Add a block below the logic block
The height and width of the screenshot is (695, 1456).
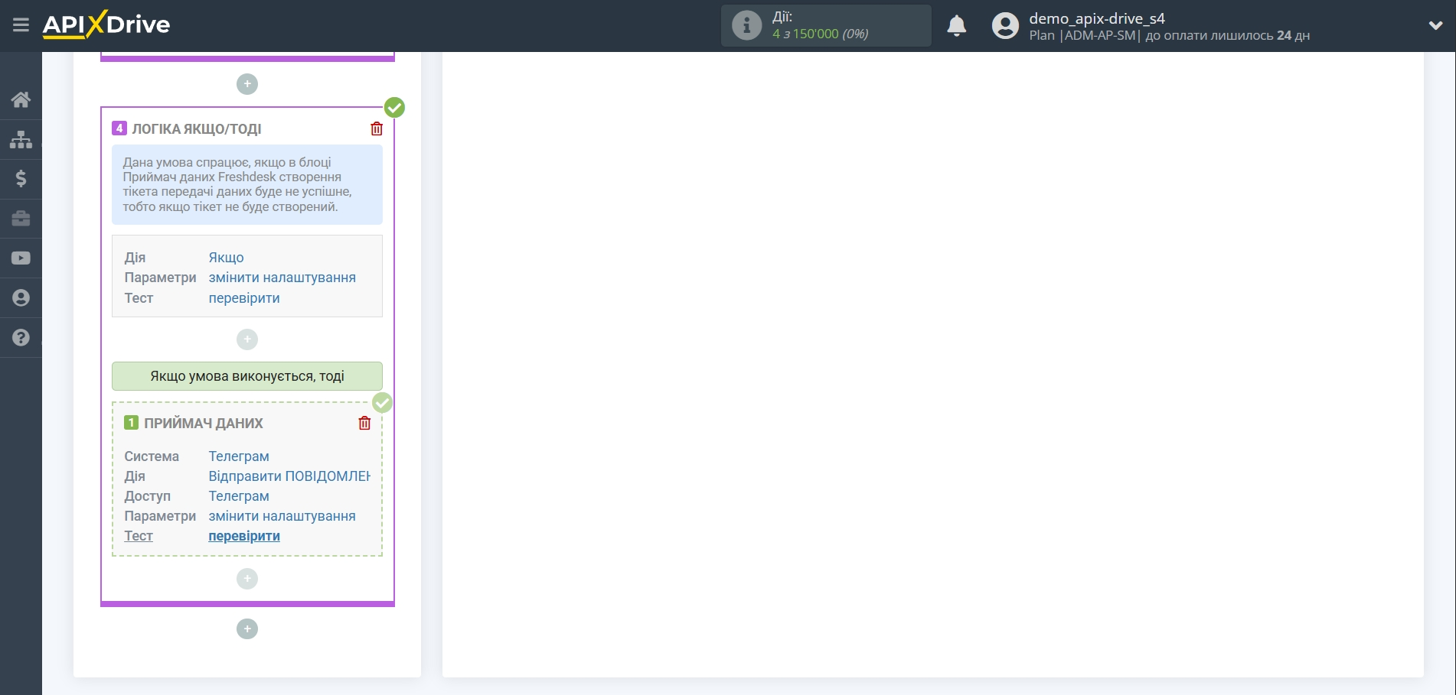tap(247, 629)
